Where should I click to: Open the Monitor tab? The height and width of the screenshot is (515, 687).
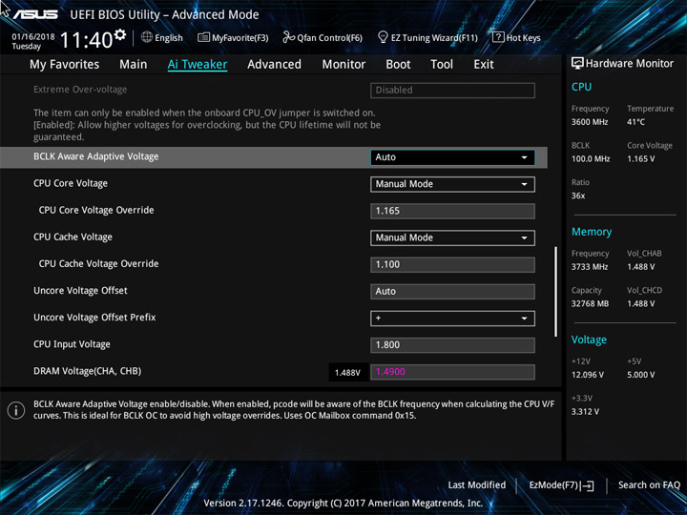(x=343, y=65)
